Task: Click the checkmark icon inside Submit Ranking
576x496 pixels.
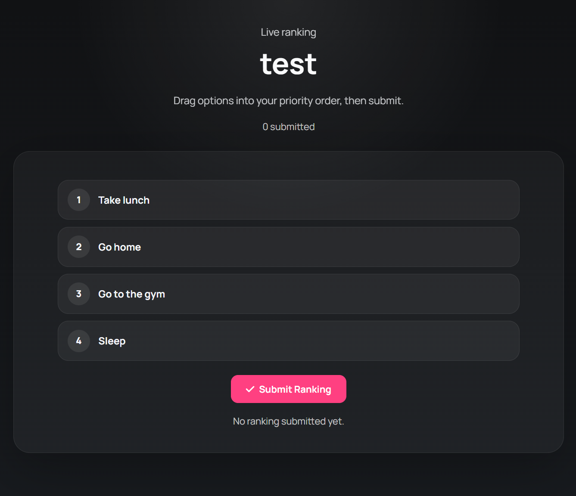Action: click(249, 389)
